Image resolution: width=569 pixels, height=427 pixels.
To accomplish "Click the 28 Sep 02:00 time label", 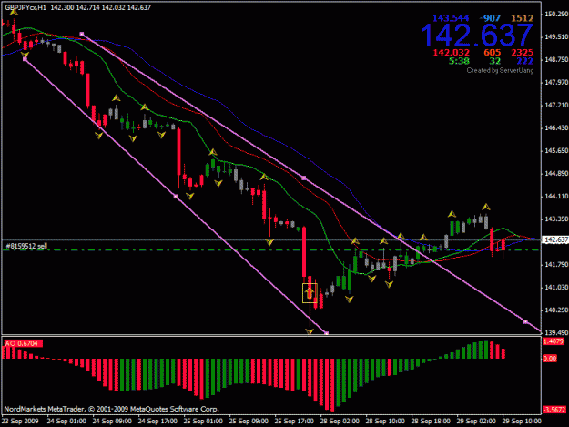I will pos(340,422).
